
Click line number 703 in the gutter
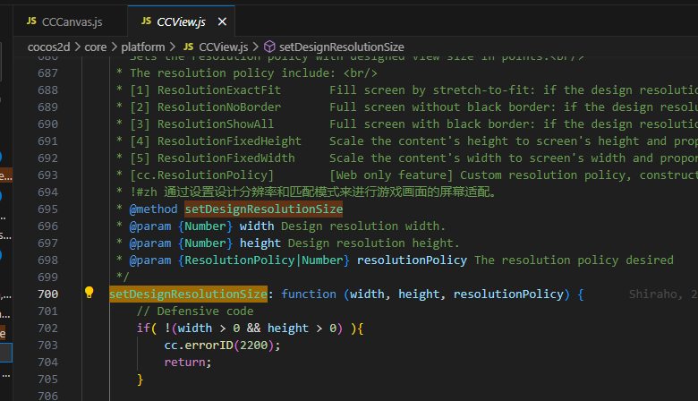pyautogui.click(x=47, y=345)
